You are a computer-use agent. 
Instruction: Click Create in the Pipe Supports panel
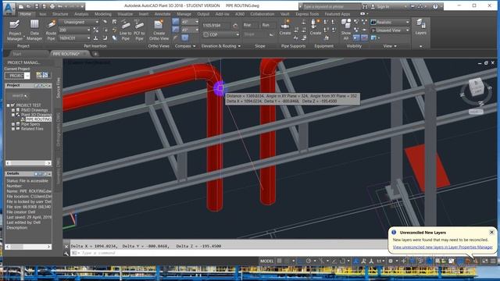pos(284,27)
